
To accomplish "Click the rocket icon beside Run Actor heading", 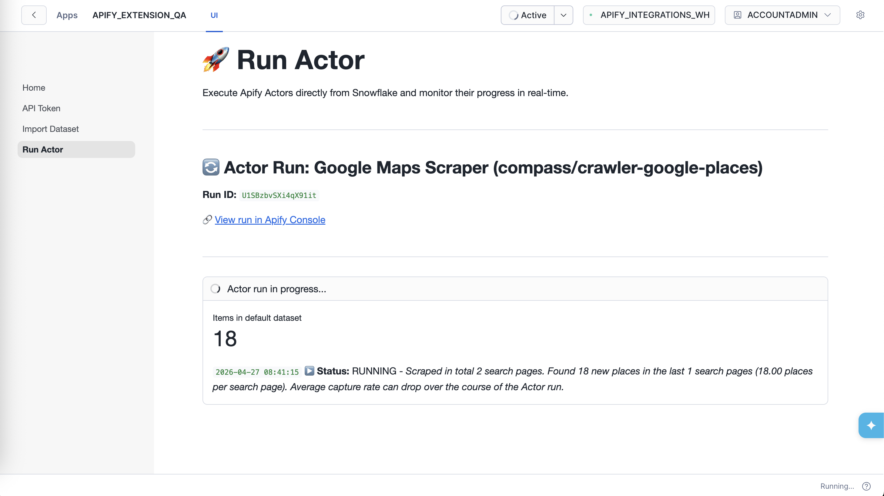I will point(216,60).
